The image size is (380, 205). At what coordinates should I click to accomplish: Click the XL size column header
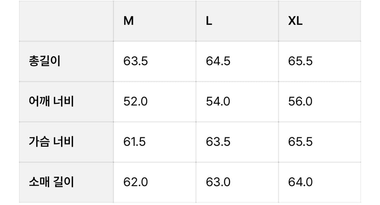tap(295, 21)
